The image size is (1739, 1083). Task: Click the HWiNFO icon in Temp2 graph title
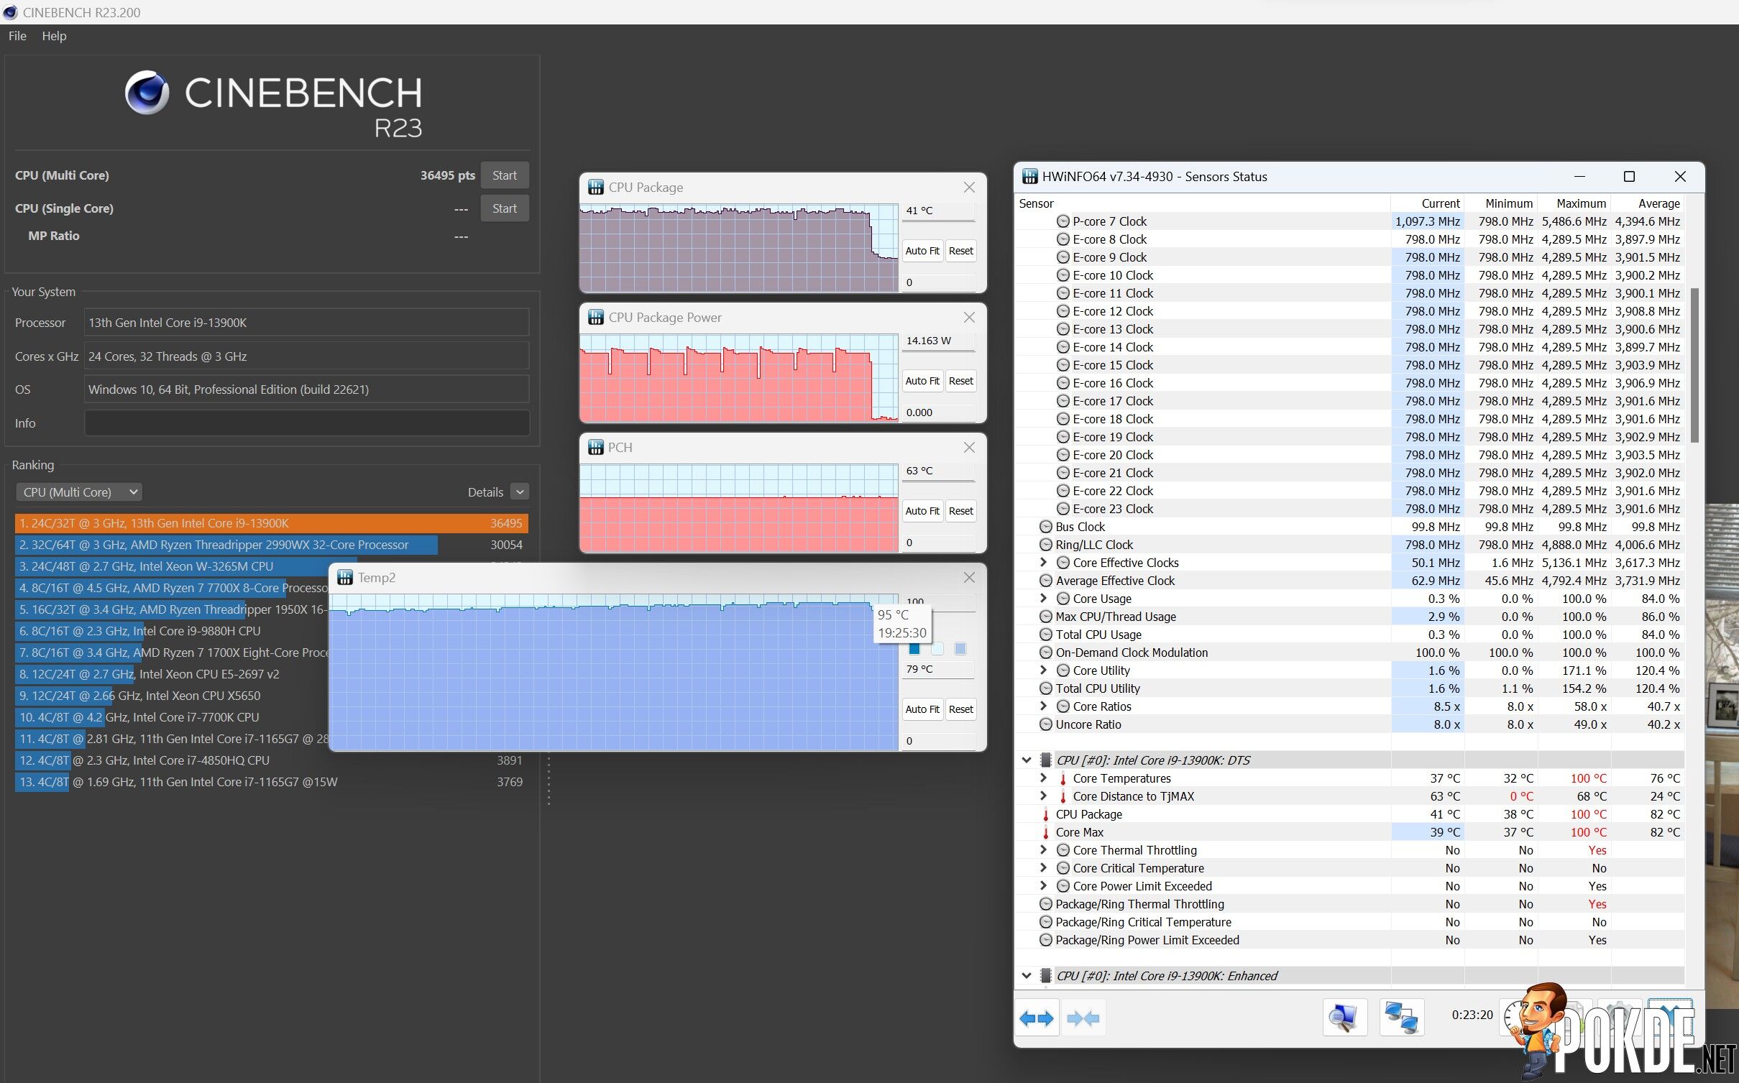tap(345, 578)
